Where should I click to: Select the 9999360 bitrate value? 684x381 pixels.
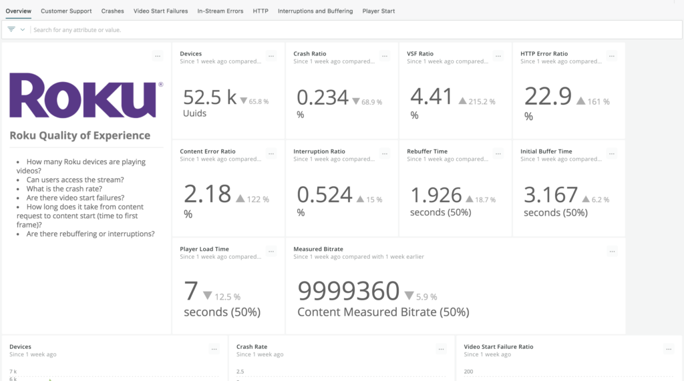point(349,291)
